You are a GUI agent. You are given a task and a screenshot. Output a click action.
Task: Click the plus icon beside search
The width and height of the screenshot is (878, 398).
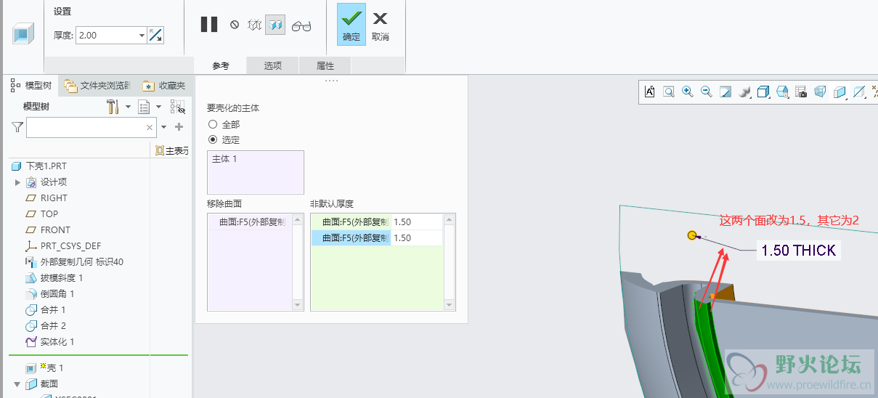179,127
